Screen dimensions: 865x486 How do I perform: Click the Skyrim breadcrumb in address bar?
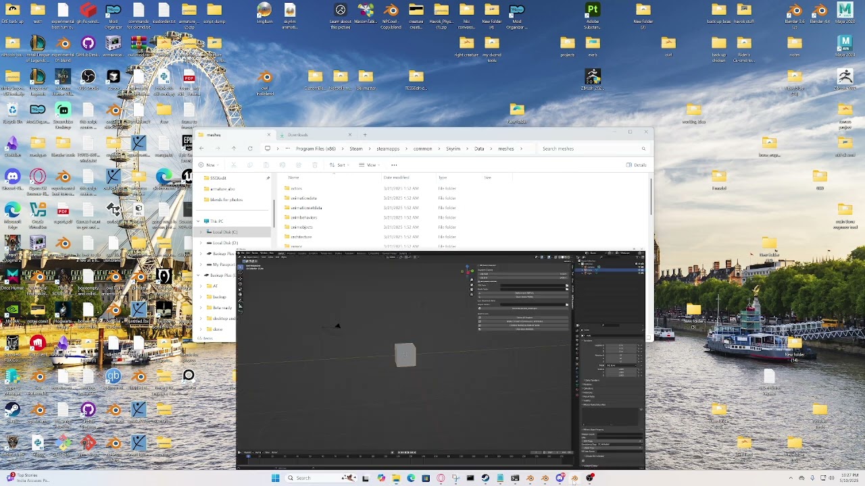(453, 148)
